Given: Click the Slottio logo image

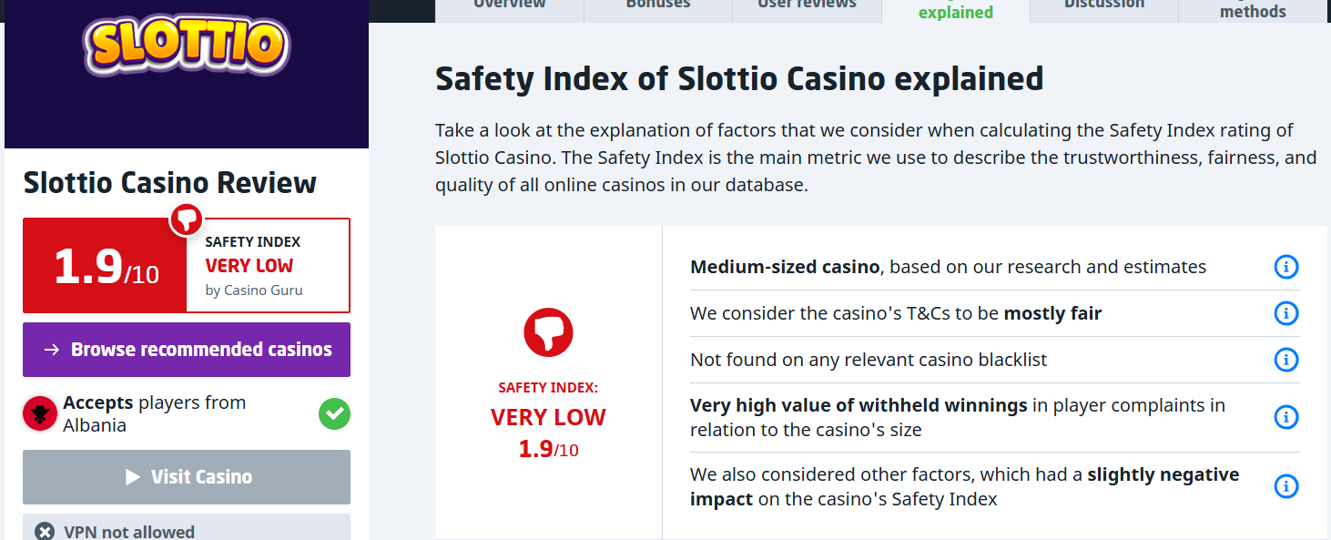Looking at the screenshot, I should point(187,45).
